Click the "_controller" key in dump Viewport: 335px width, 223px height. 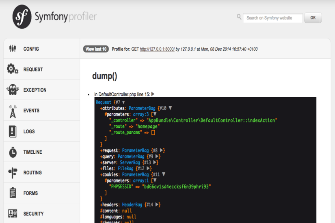coord(123,120)
